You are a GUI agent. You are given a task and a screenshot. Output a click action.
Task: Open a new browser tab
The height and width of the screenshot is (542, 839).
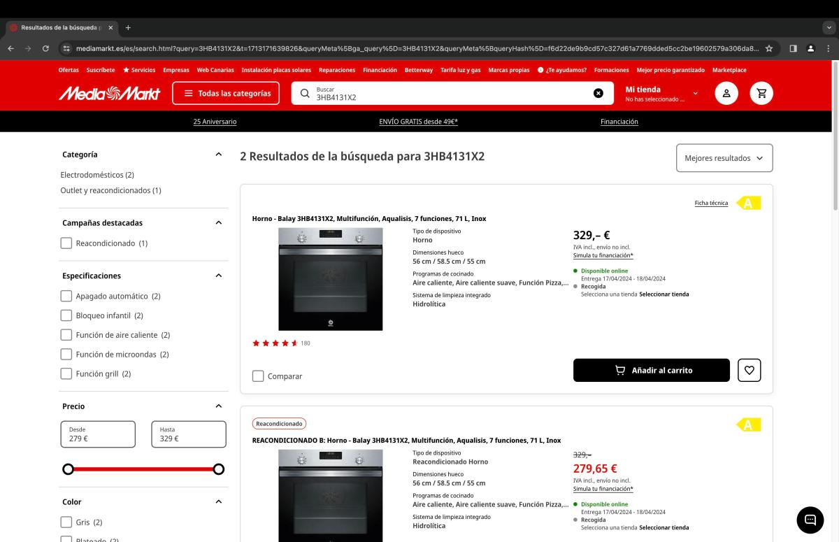(128, 27)
